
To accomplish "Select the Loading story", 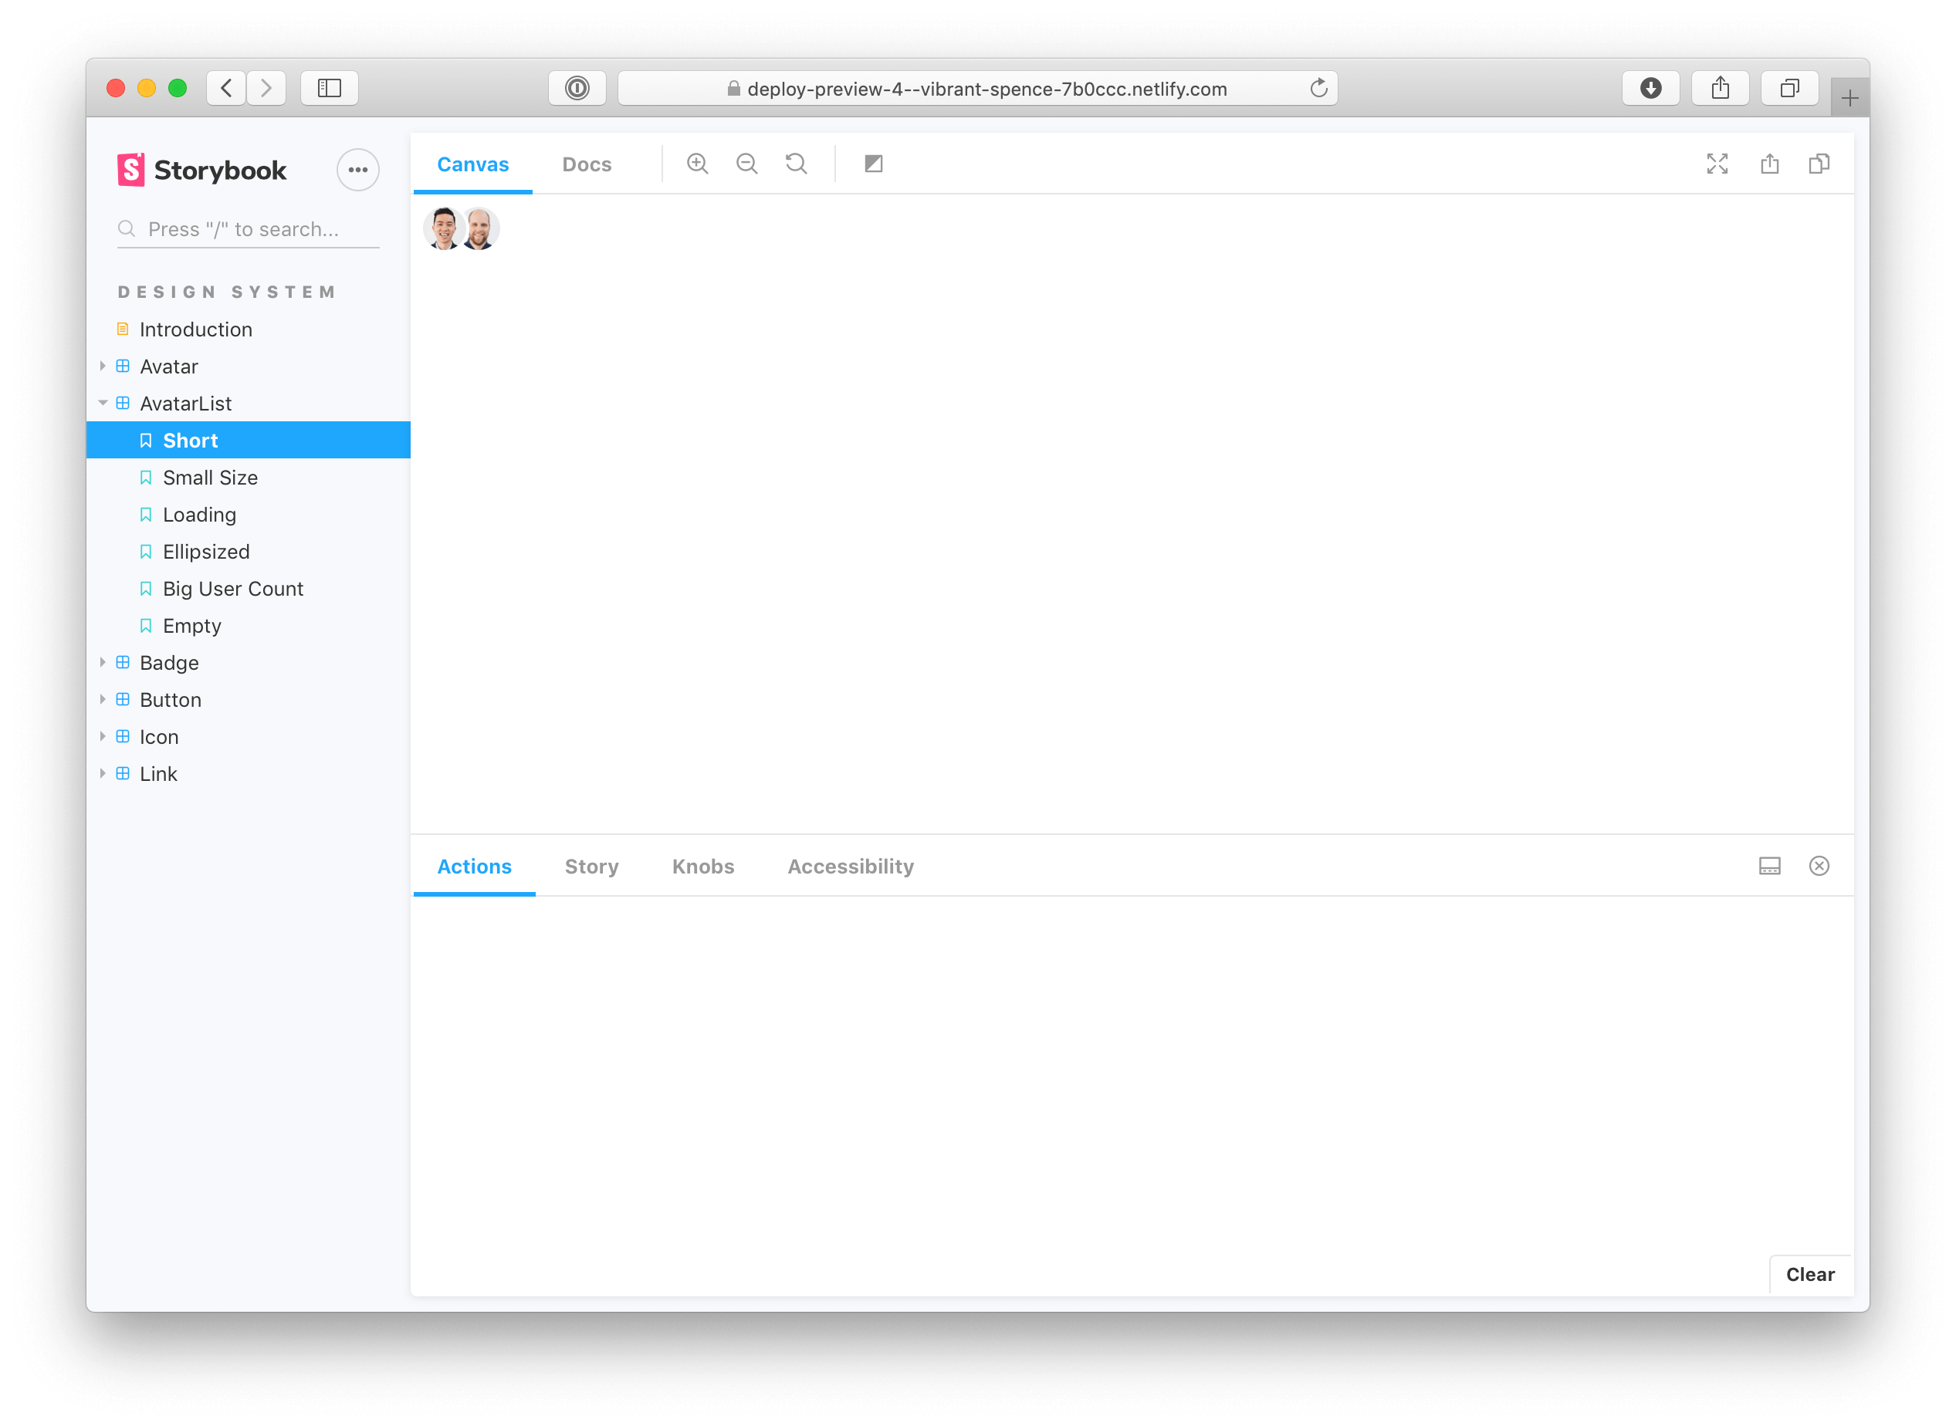I will [199, 513].
